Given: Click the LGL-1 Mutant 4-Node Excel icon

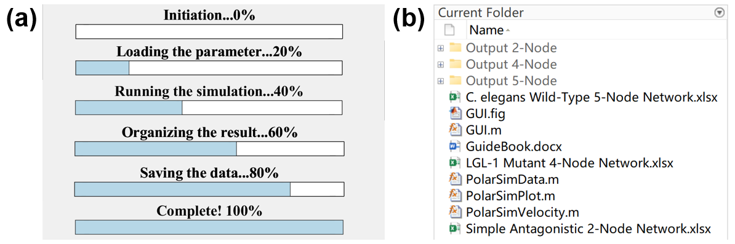Looking at the screenshot, I should click(x=454, y=163).
